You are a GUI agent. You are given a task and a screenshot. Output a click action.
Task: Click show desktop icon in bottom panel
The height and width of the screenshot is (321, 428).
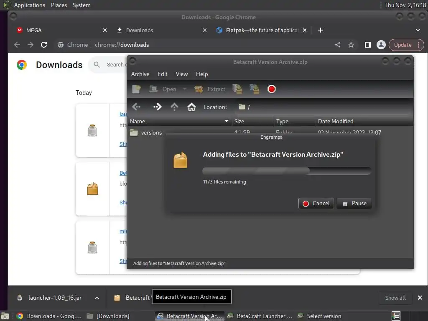5,316
